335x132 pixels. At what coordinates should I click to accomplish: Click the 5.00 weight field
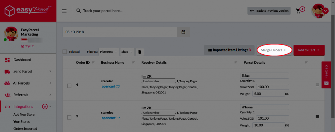click(269, 94)
